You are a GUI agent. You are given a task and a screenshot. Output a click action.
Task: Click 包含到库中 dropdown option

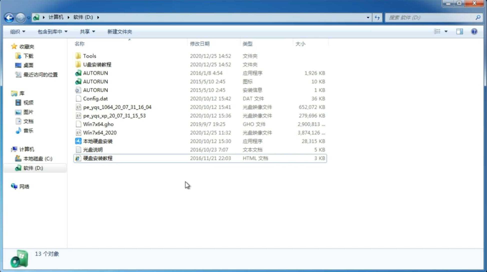52,31
